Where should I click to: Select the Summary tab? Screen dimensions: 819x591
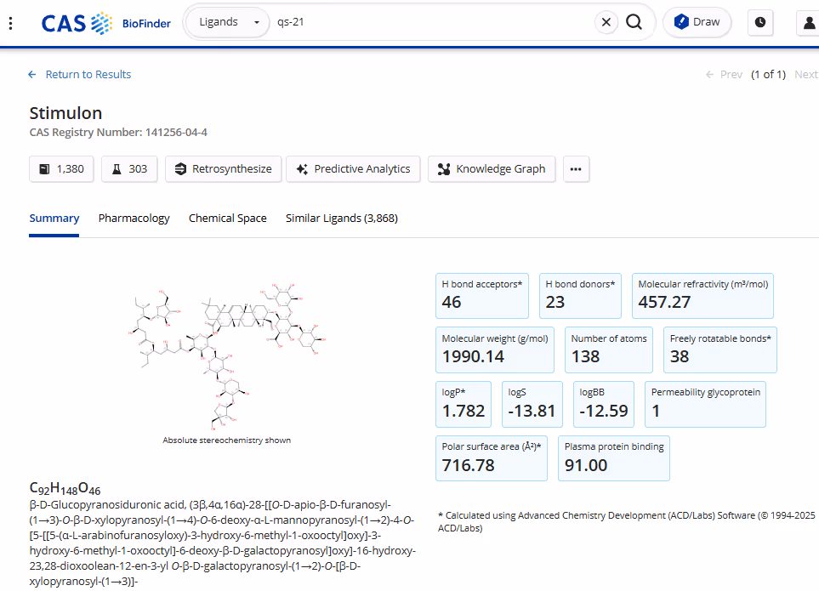click(54, 219)
